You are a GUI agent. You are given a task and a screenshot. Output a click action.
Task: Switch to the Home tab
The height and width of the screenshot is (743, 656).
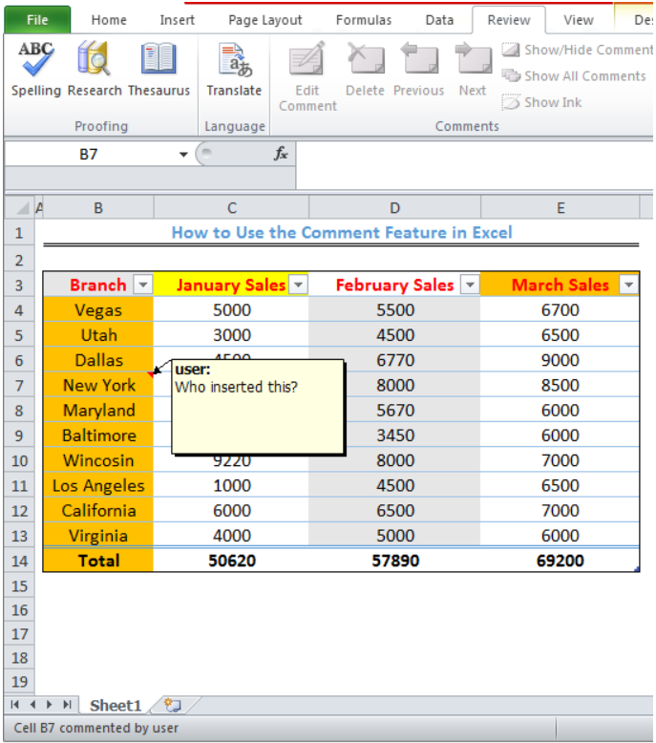tap(109, 20)
